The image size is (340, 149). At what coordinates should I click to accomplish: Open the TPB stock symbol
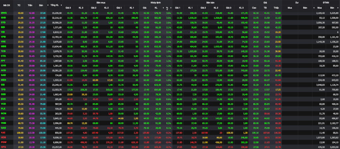(x=3, y=89)
